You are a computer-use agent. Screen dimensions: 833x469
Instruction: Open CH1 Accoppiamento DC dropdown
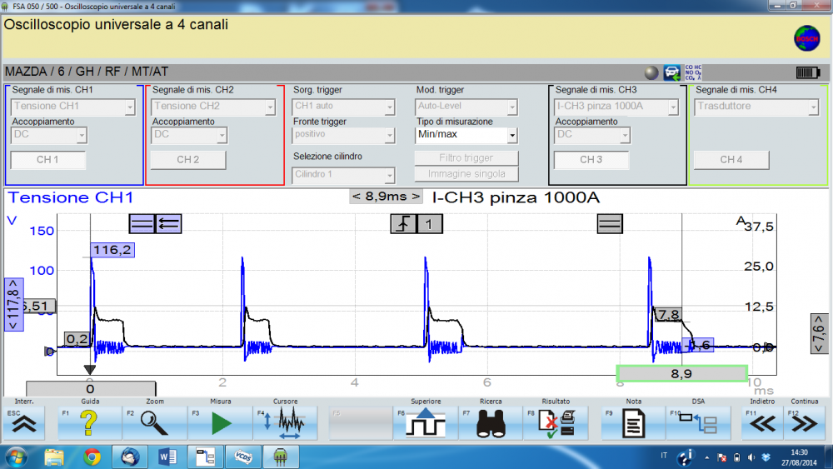point(49,135)
